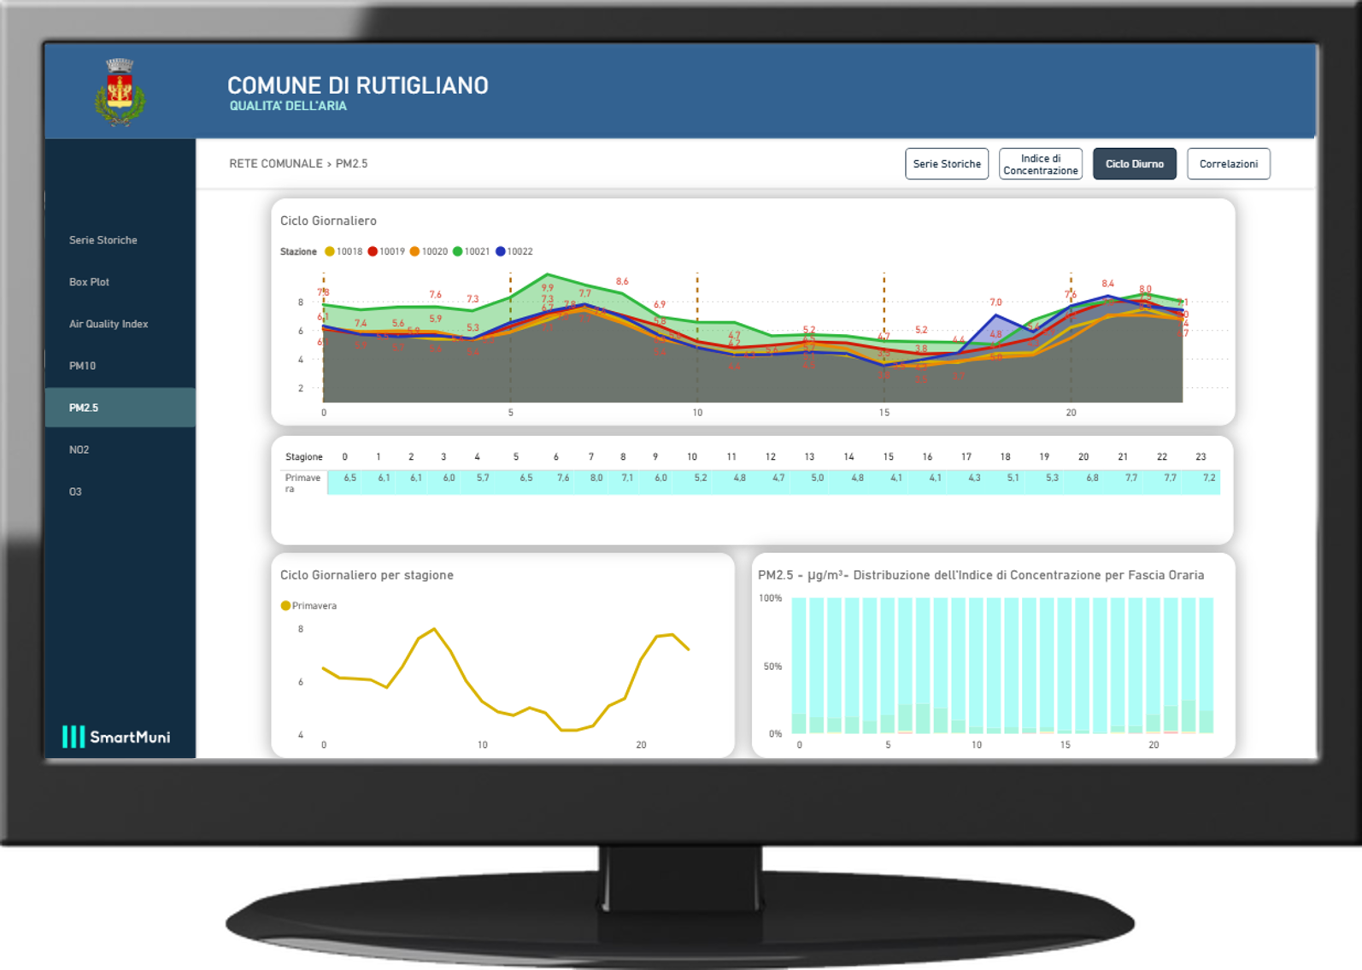
Task: Click the COMUNE DI RUTIGLIANO header title
Action: [x=358, y=85]
